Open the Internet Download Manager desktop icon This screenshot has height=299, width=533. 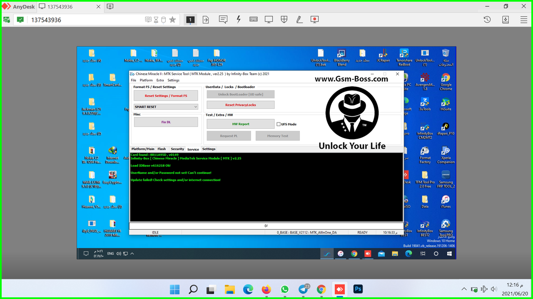tap(112, 155)
